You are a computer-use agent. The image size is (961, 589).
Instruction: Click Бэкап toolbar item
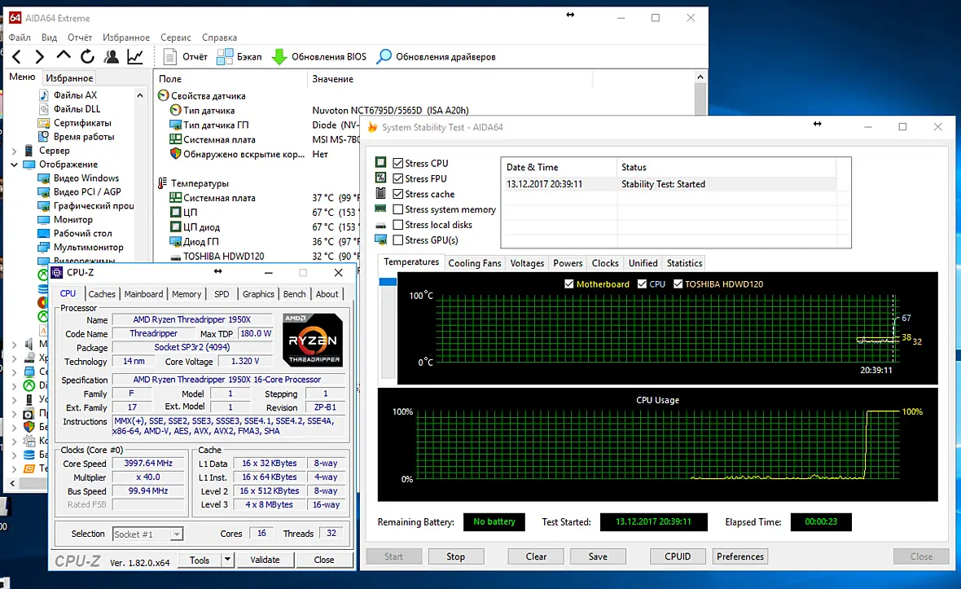click(239, 57)
